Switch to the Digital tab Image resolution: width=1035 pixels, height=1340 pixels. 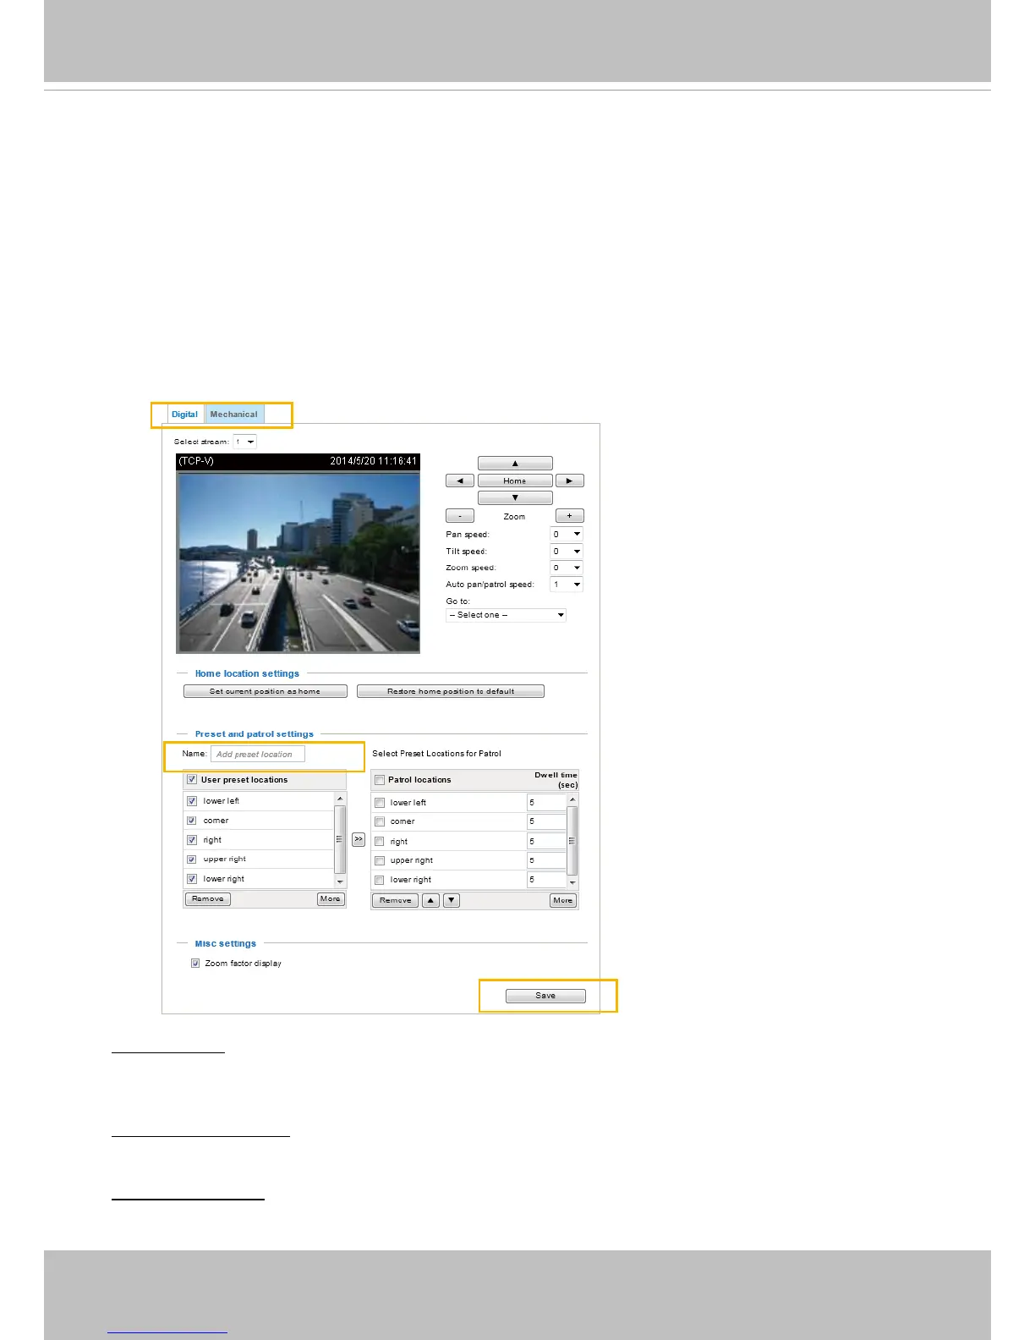184,415
